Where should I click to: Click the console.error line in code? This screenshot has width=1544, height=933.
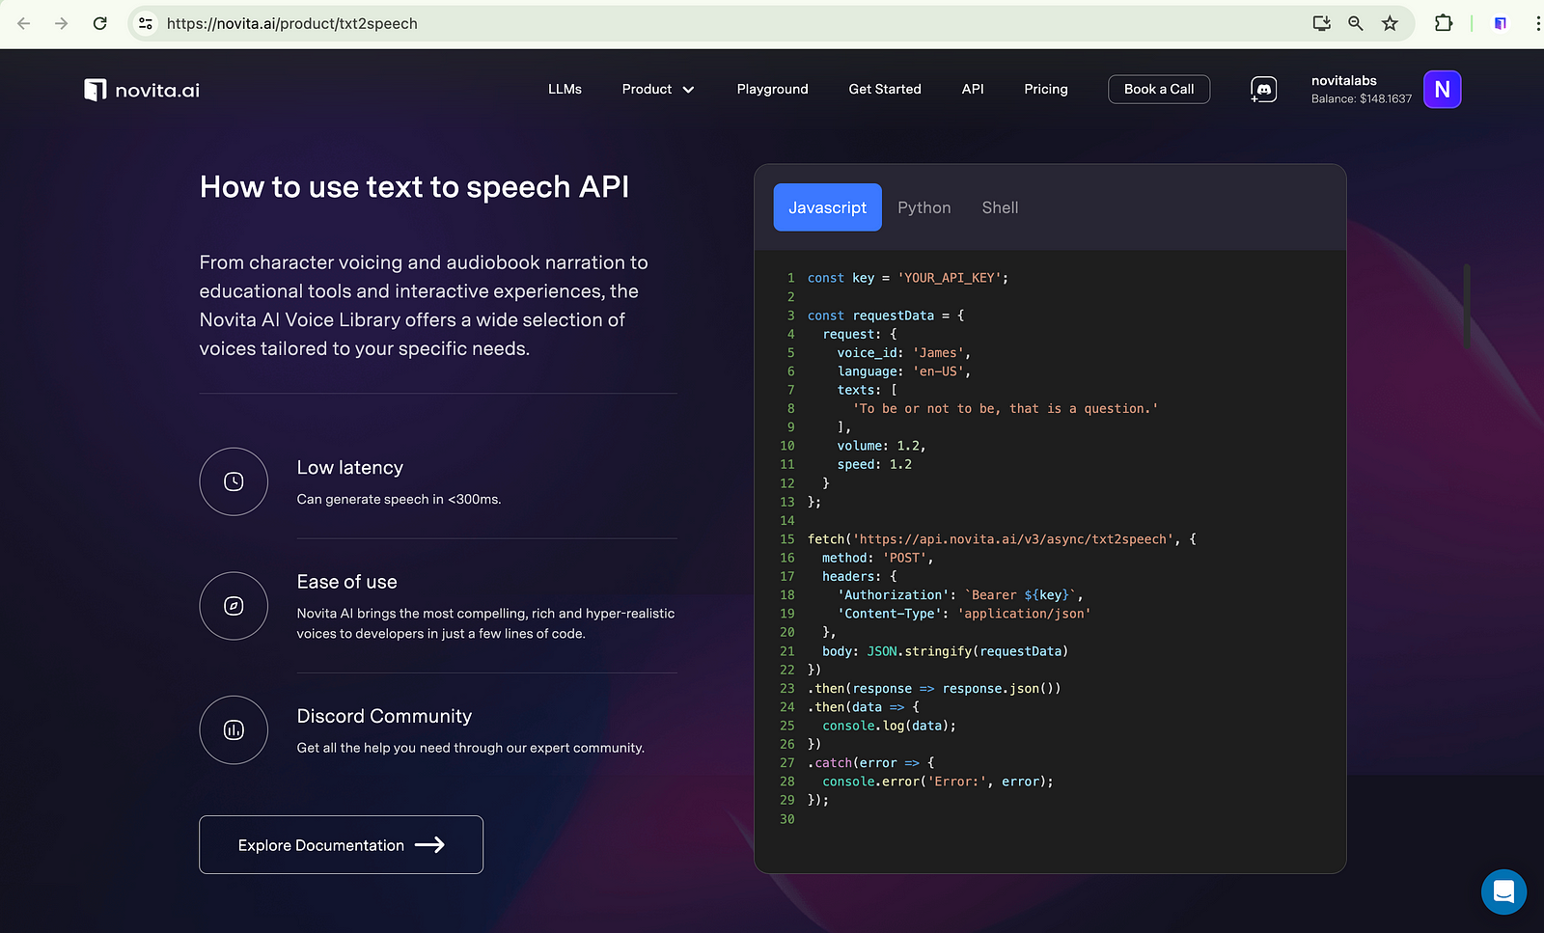[x=937, y=782]
